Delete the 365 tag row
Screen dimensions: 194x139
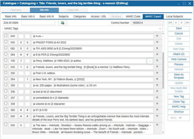click(x=157, y=110)
